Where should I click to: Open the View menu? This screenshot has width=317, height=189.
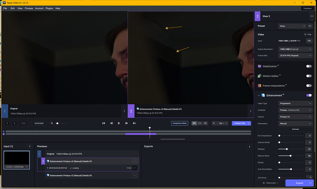20,8
